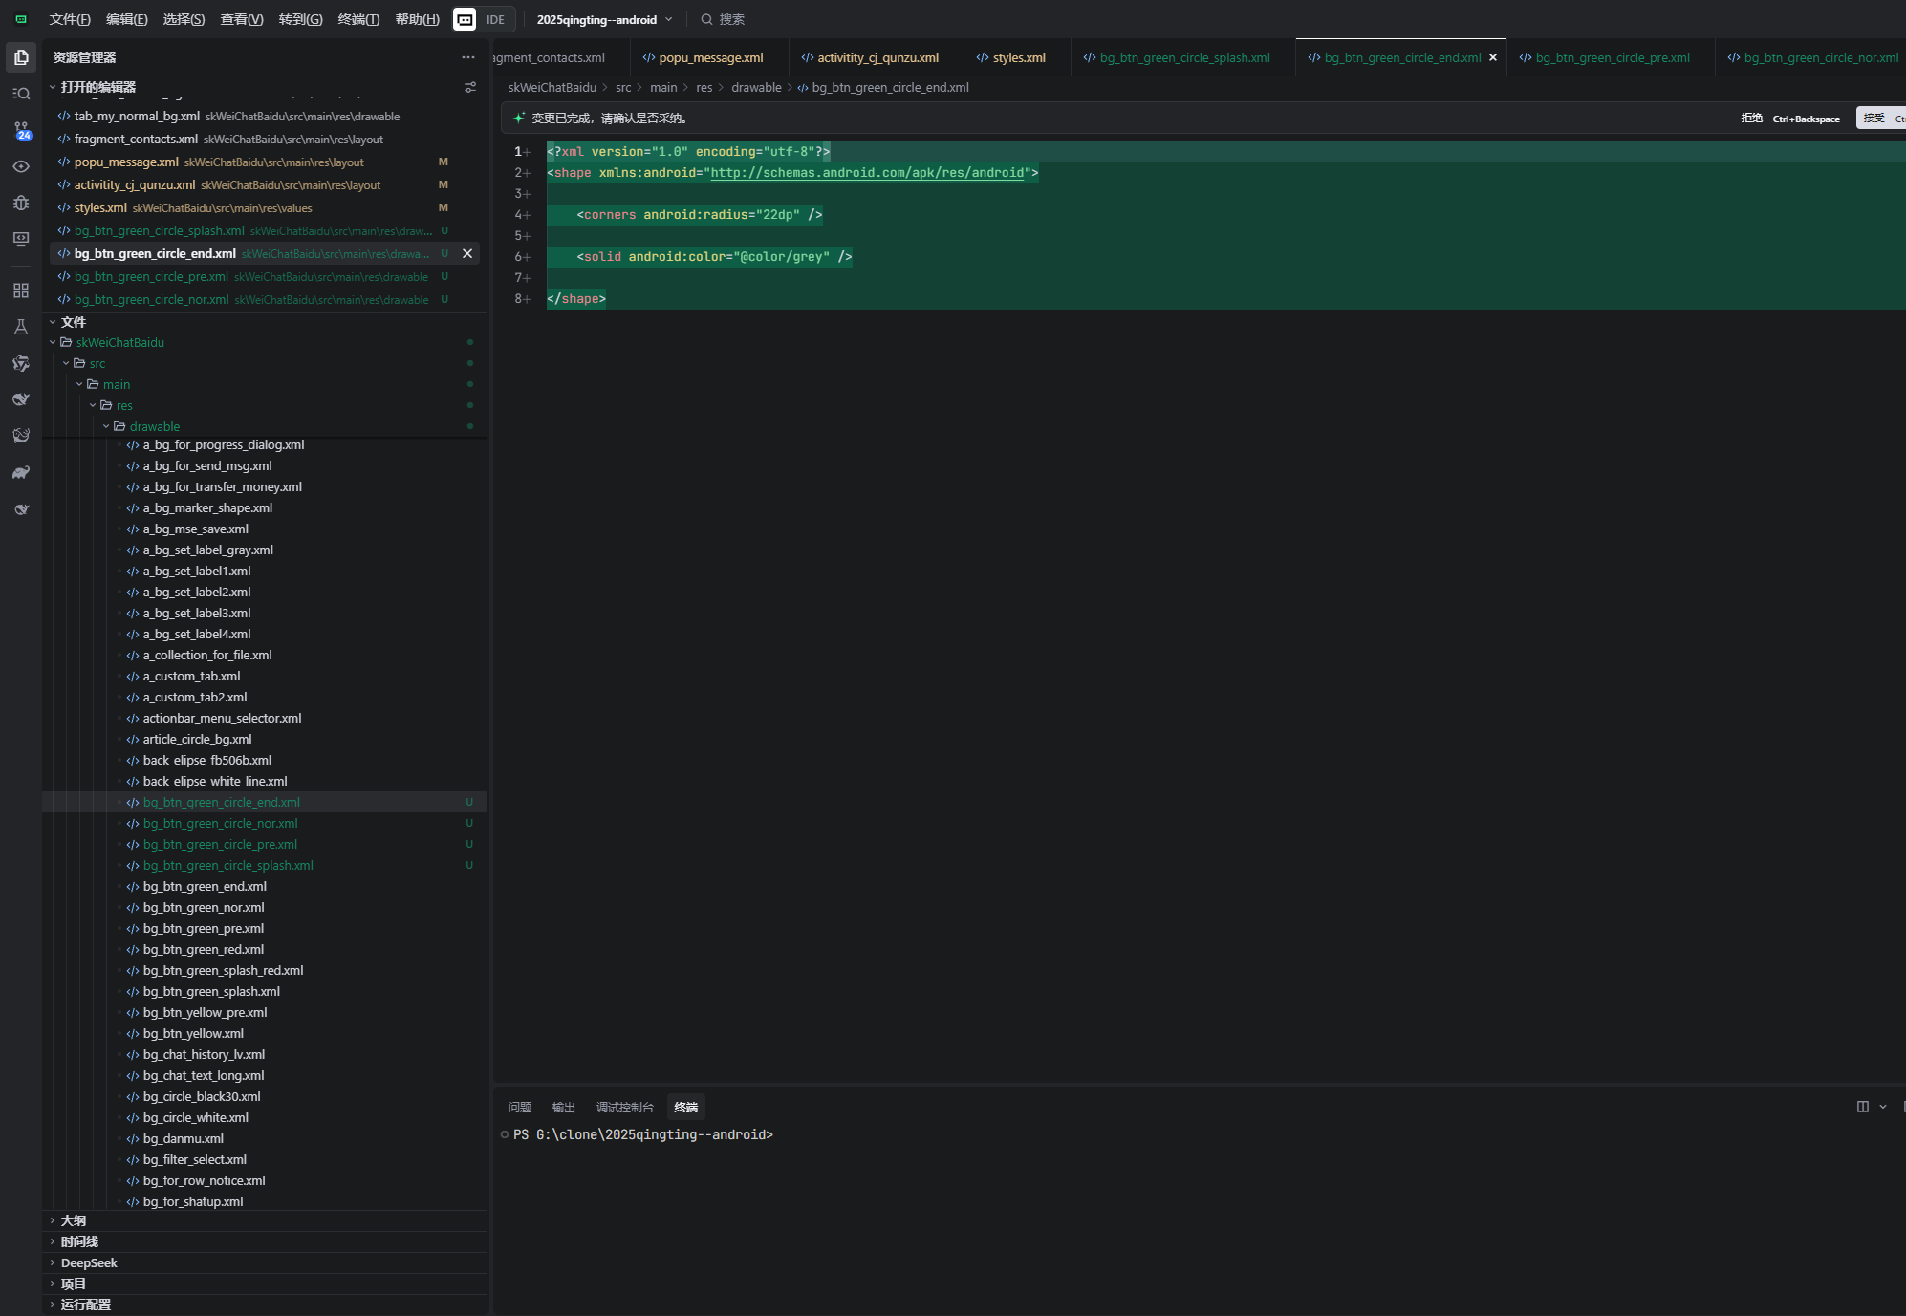Viewport: 1906px width, 1316px height.
Task: Open the schemas.android.com URL in code
Action: pyautogui.click(x=867, y=173)
